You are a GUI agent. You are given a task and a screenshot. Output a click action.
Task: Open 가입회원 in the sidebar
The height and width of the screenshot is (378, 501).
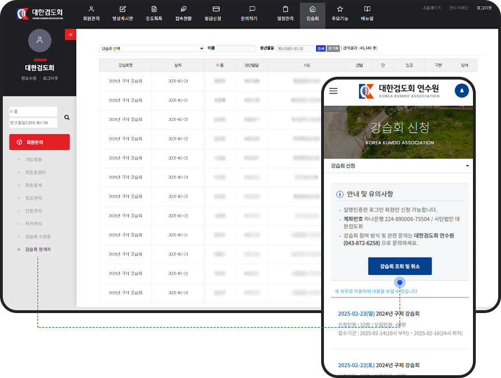click(x=34, y=160)
